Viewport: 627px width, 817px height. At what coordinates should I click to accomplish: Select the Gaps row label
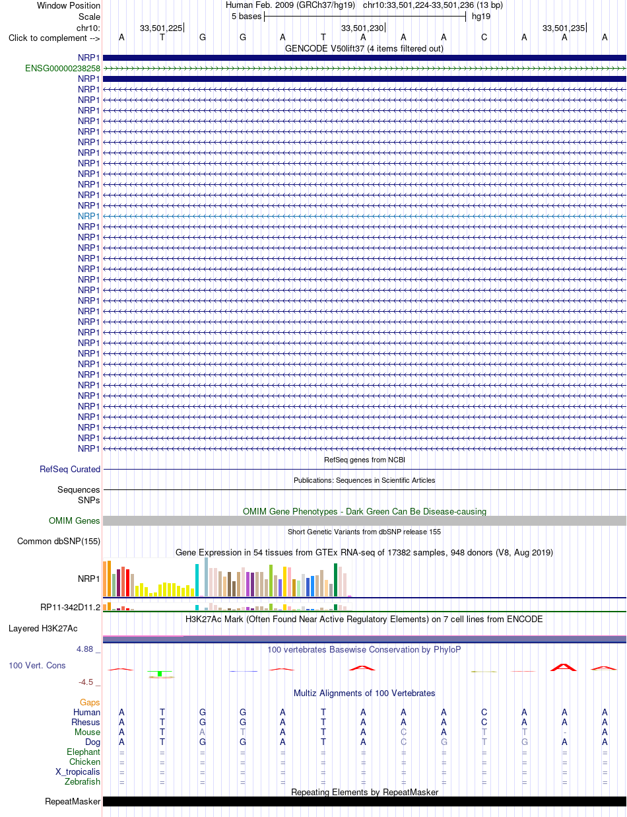[90, 702]
